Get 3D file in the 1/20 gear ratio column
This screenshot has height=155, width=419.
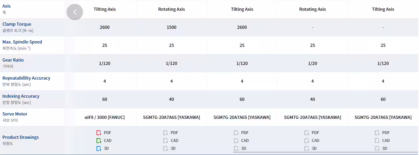pyautogui.click(x=311, y=148)
